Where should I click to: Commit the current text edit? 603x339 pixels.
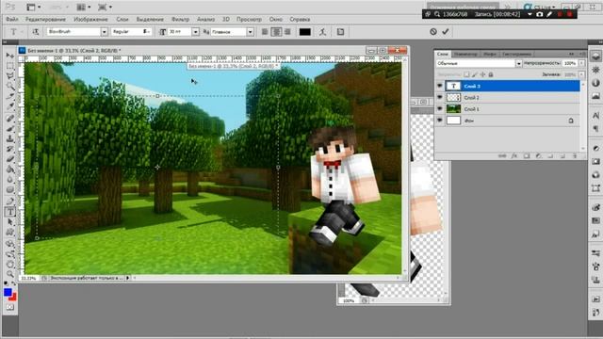pos(446,32)
